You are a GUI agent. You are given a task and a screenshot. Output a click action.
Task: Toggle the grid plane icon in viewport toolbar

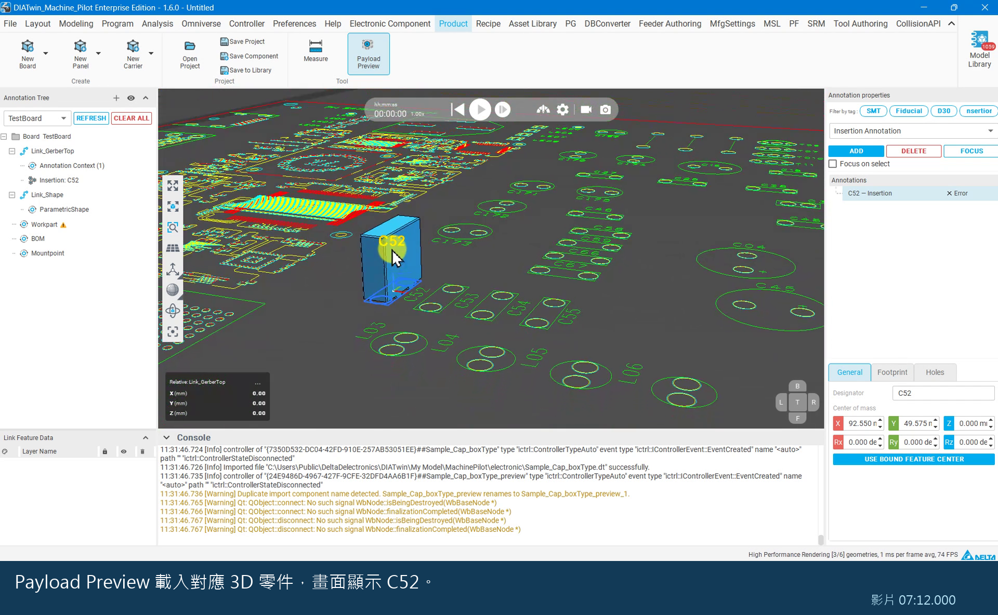click(173, 248)
